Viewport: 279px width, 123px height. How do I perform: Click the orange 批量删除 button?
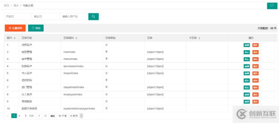pos(15,28)
